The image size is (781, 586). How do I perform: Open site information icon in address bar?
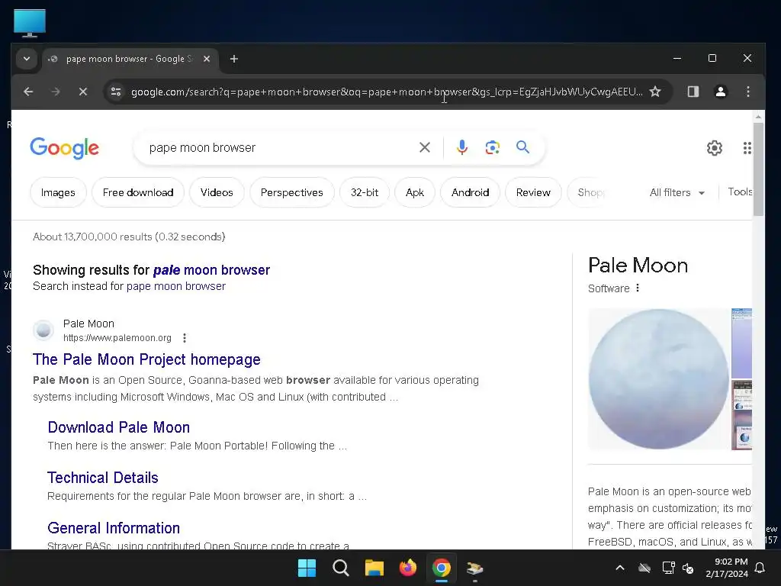[116, 92]
